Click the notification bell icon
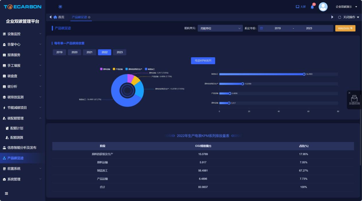This screenshot has height=201, width=362. point(312,7)
